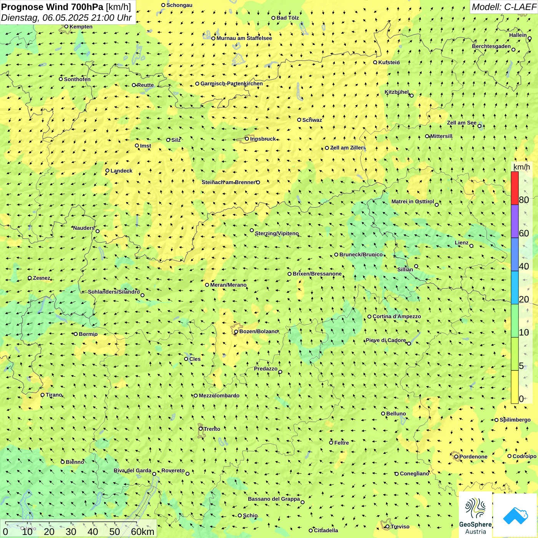The width and height of the screenshot is (538, 538).
Task: Click the purple 60 km/h legend swatch
Action: point(515,221)
